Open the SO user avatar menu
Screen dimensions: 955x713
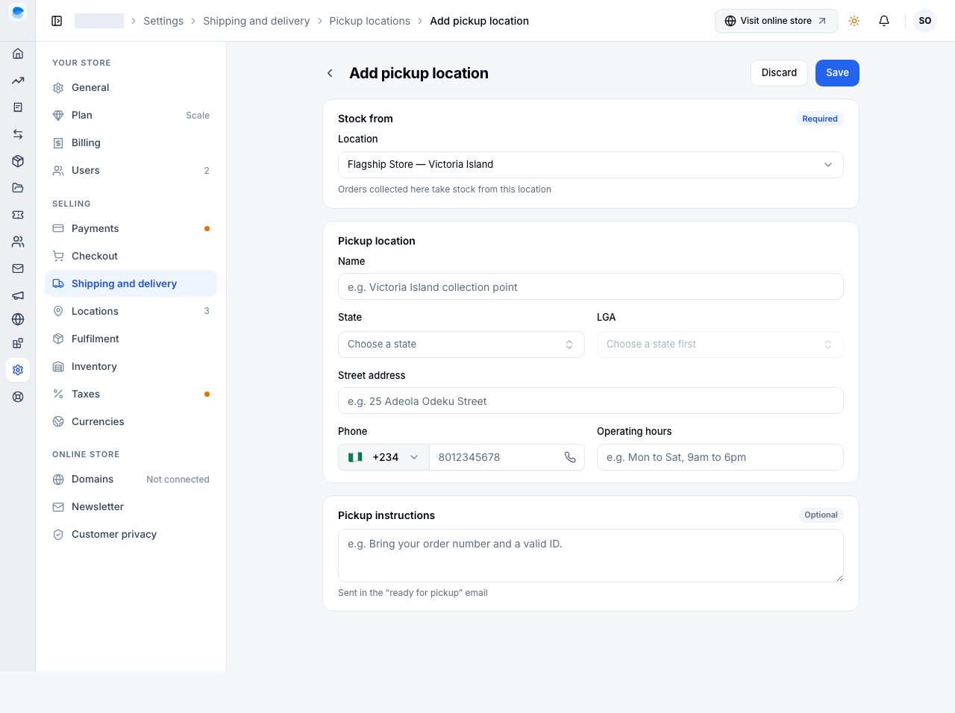tap(925, 21)
